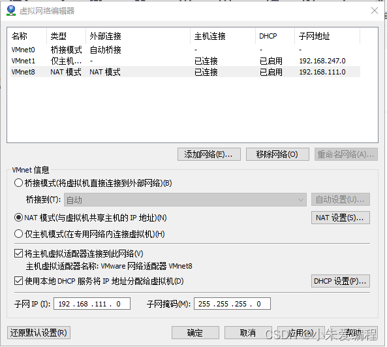Click the 子网地址 column header
This screenshot has height=347, width=387.
327,36
